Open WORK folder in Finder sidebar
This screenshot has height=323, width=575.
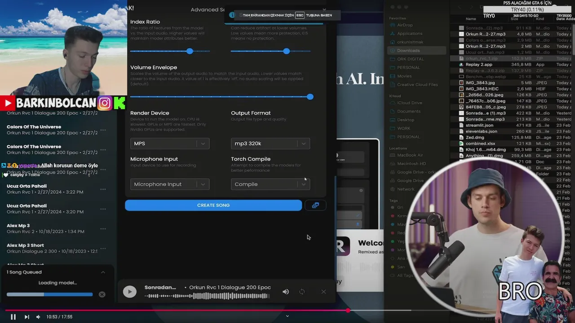[403, 128]
